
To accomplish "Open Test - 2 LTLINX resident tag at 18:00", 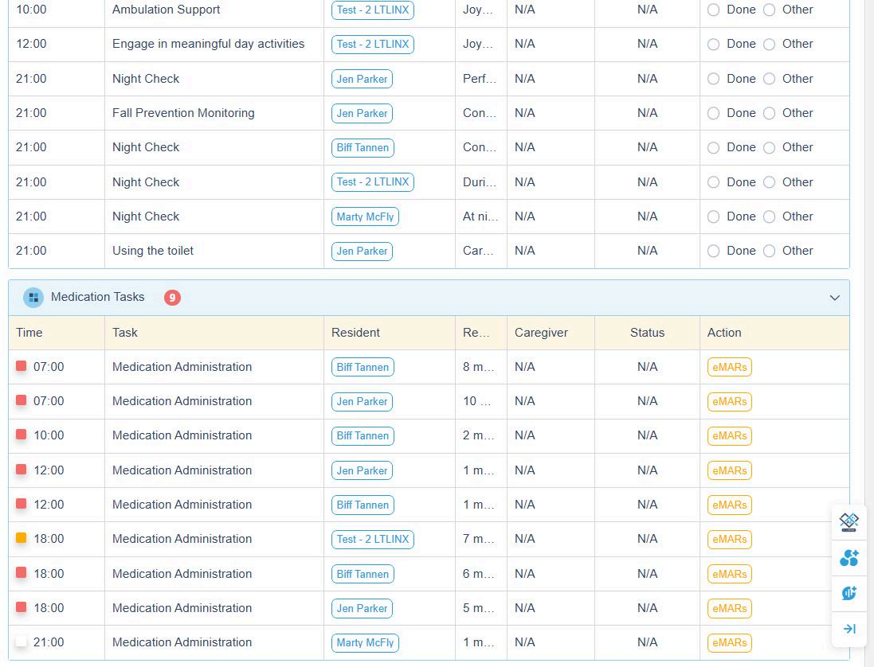I will (x=372, y=539).
